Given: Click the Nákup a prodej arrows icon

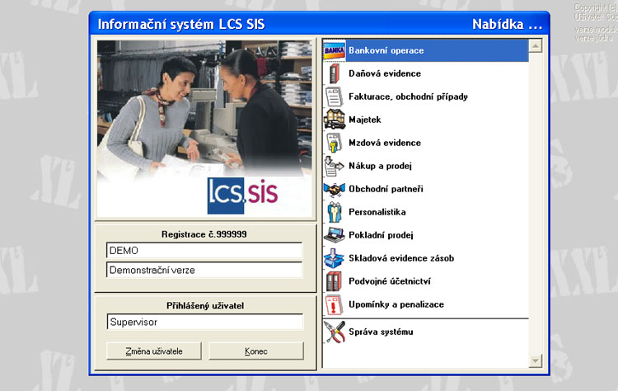Looking at the screenshot, I should click(335, 166).
